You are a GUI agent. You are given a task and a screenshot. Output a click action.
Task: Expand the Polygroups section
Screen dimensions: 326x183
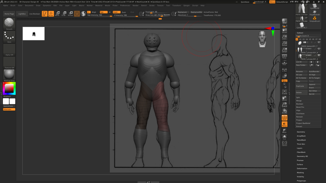click(301, 180)
